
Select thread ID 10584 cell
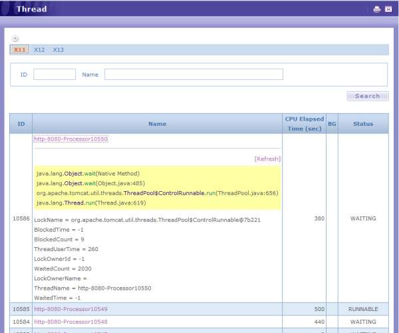[x=21, y=322]
